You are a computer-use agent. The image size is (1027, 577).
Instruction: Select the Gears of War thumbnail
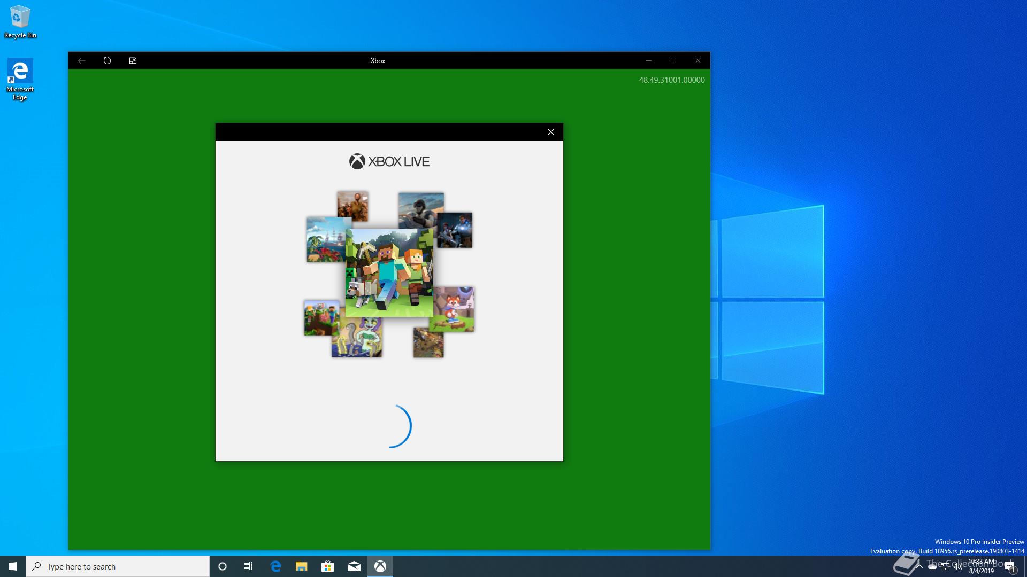click(455, 230)
